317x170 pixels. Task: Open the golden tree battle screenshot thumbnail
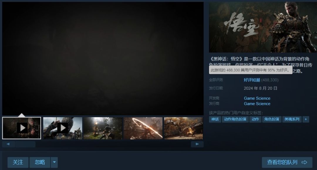coord(183,128)
